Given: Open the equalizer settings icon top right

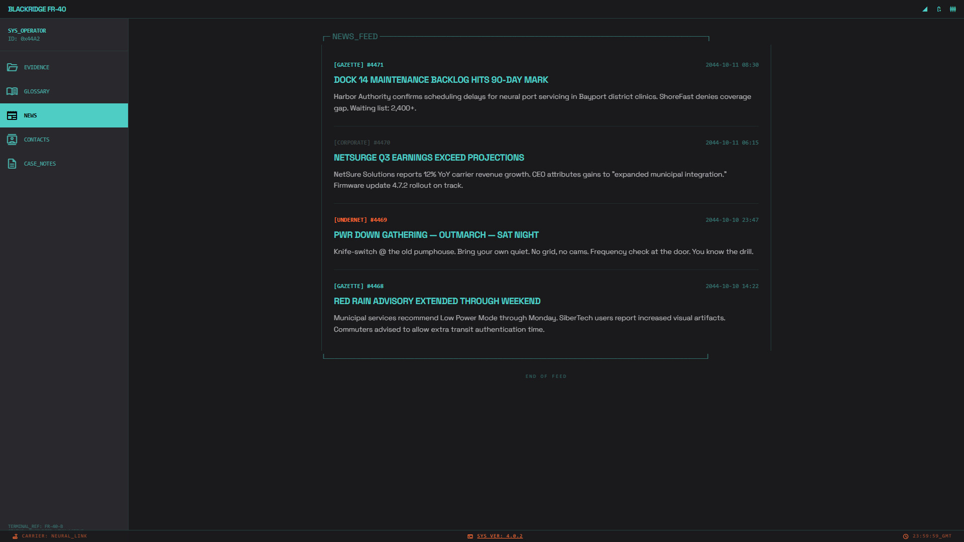Looking at the screenshot, I should pos(952,9).
